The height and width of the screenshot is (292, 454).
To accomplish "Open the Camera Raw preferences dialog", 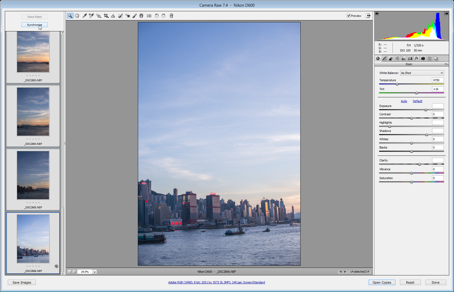I will tap(149, 16).
